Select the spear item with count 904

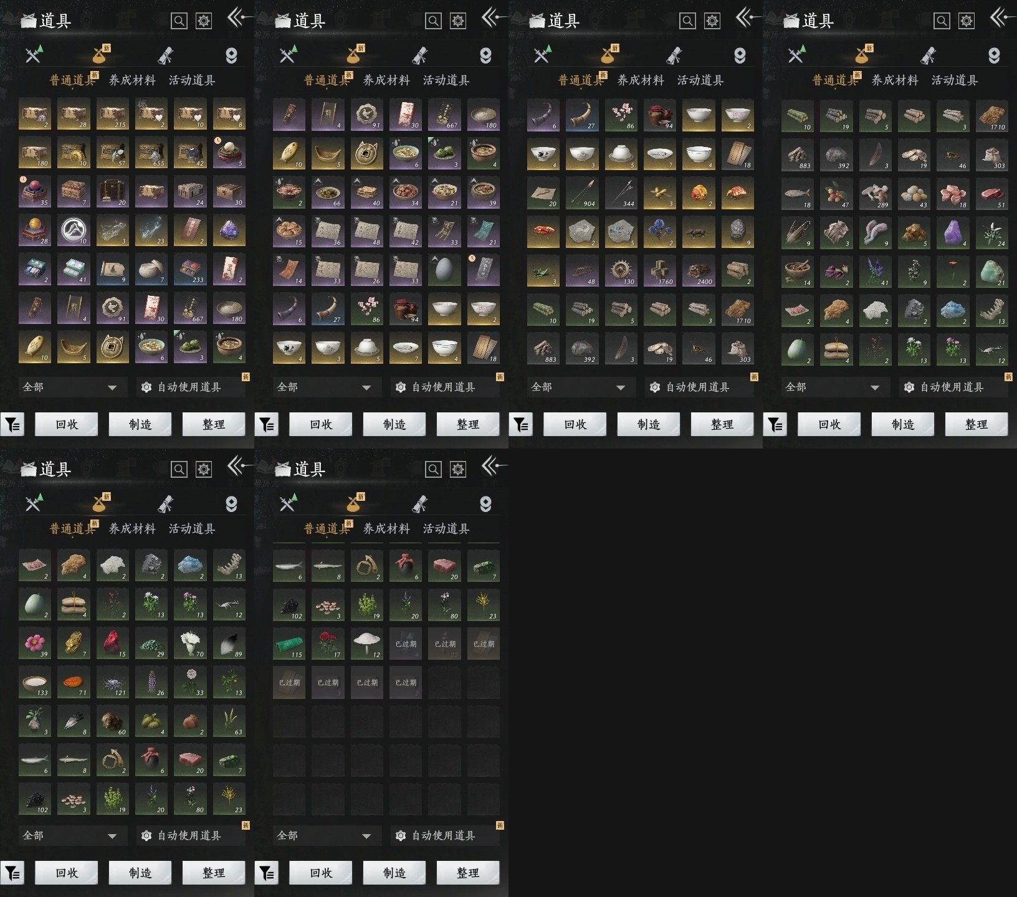[581, 192]
